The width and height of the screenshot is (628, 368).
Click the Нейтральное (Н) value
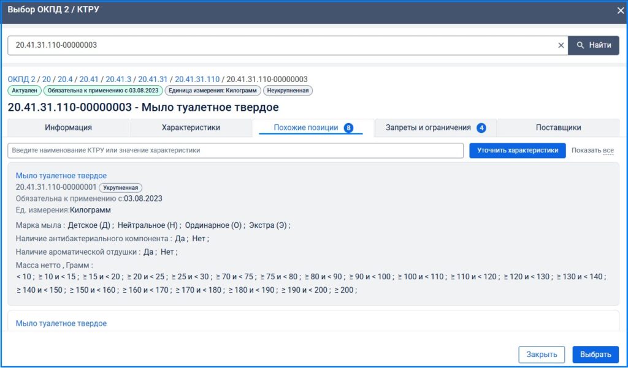click(x=147, y=225)
